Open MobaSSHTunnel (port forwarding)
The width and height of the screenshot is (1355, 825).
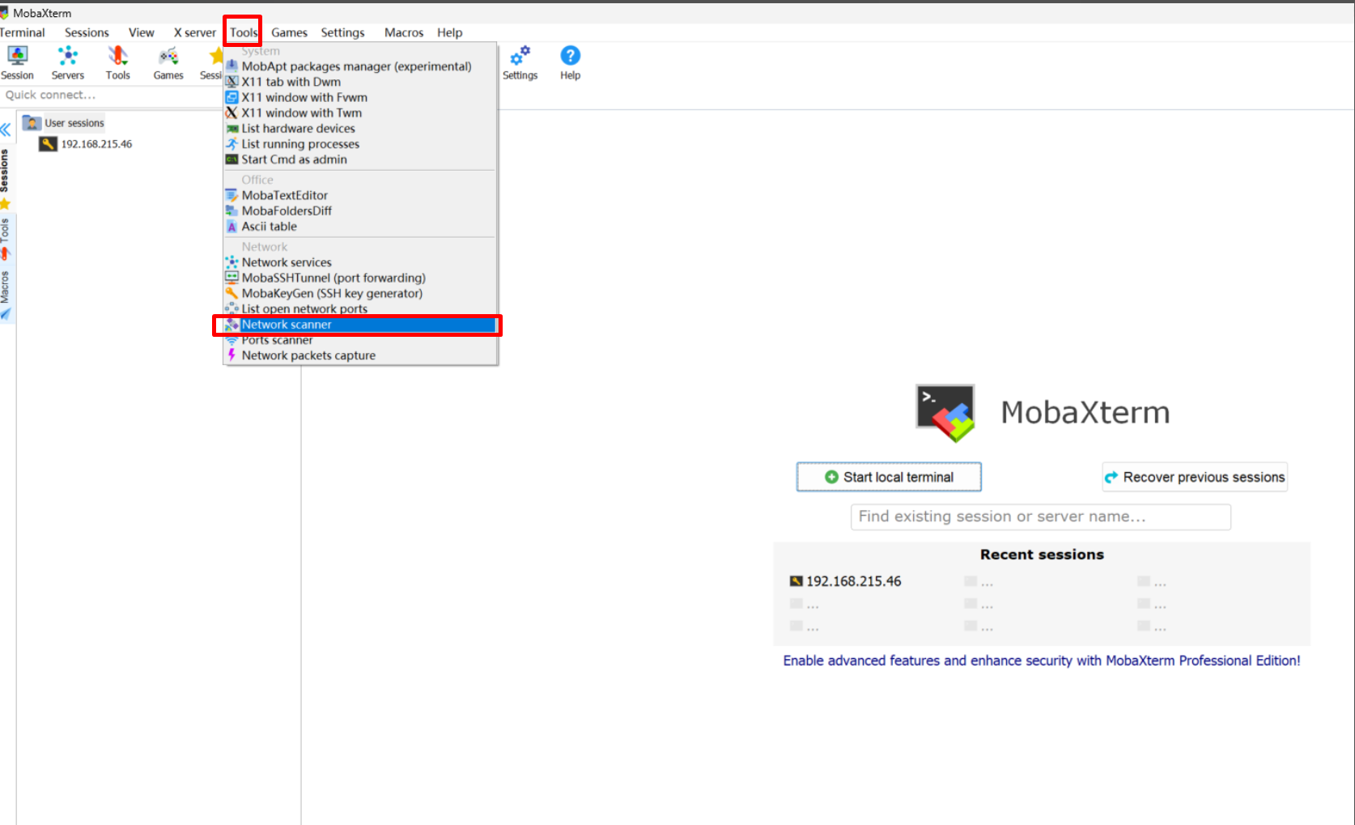[x=360, y=278]
